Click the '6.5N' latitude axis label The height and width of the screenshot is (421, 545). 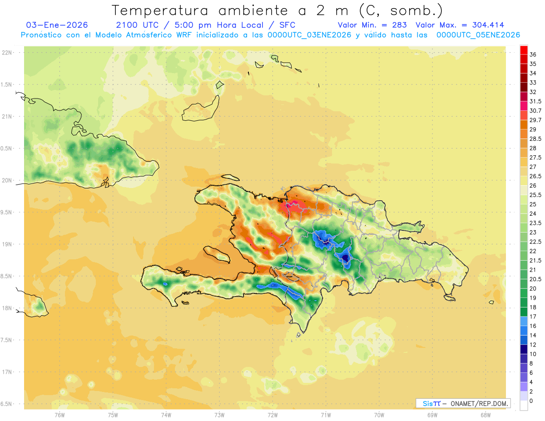[x=7, y=404]
